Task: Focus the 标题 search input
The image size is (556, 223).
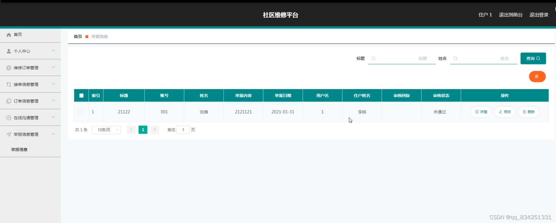Action: [402, 58]
